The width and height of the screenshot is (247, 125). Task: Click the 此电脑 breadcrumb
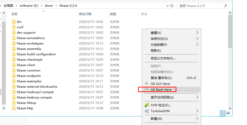(9, 6)
